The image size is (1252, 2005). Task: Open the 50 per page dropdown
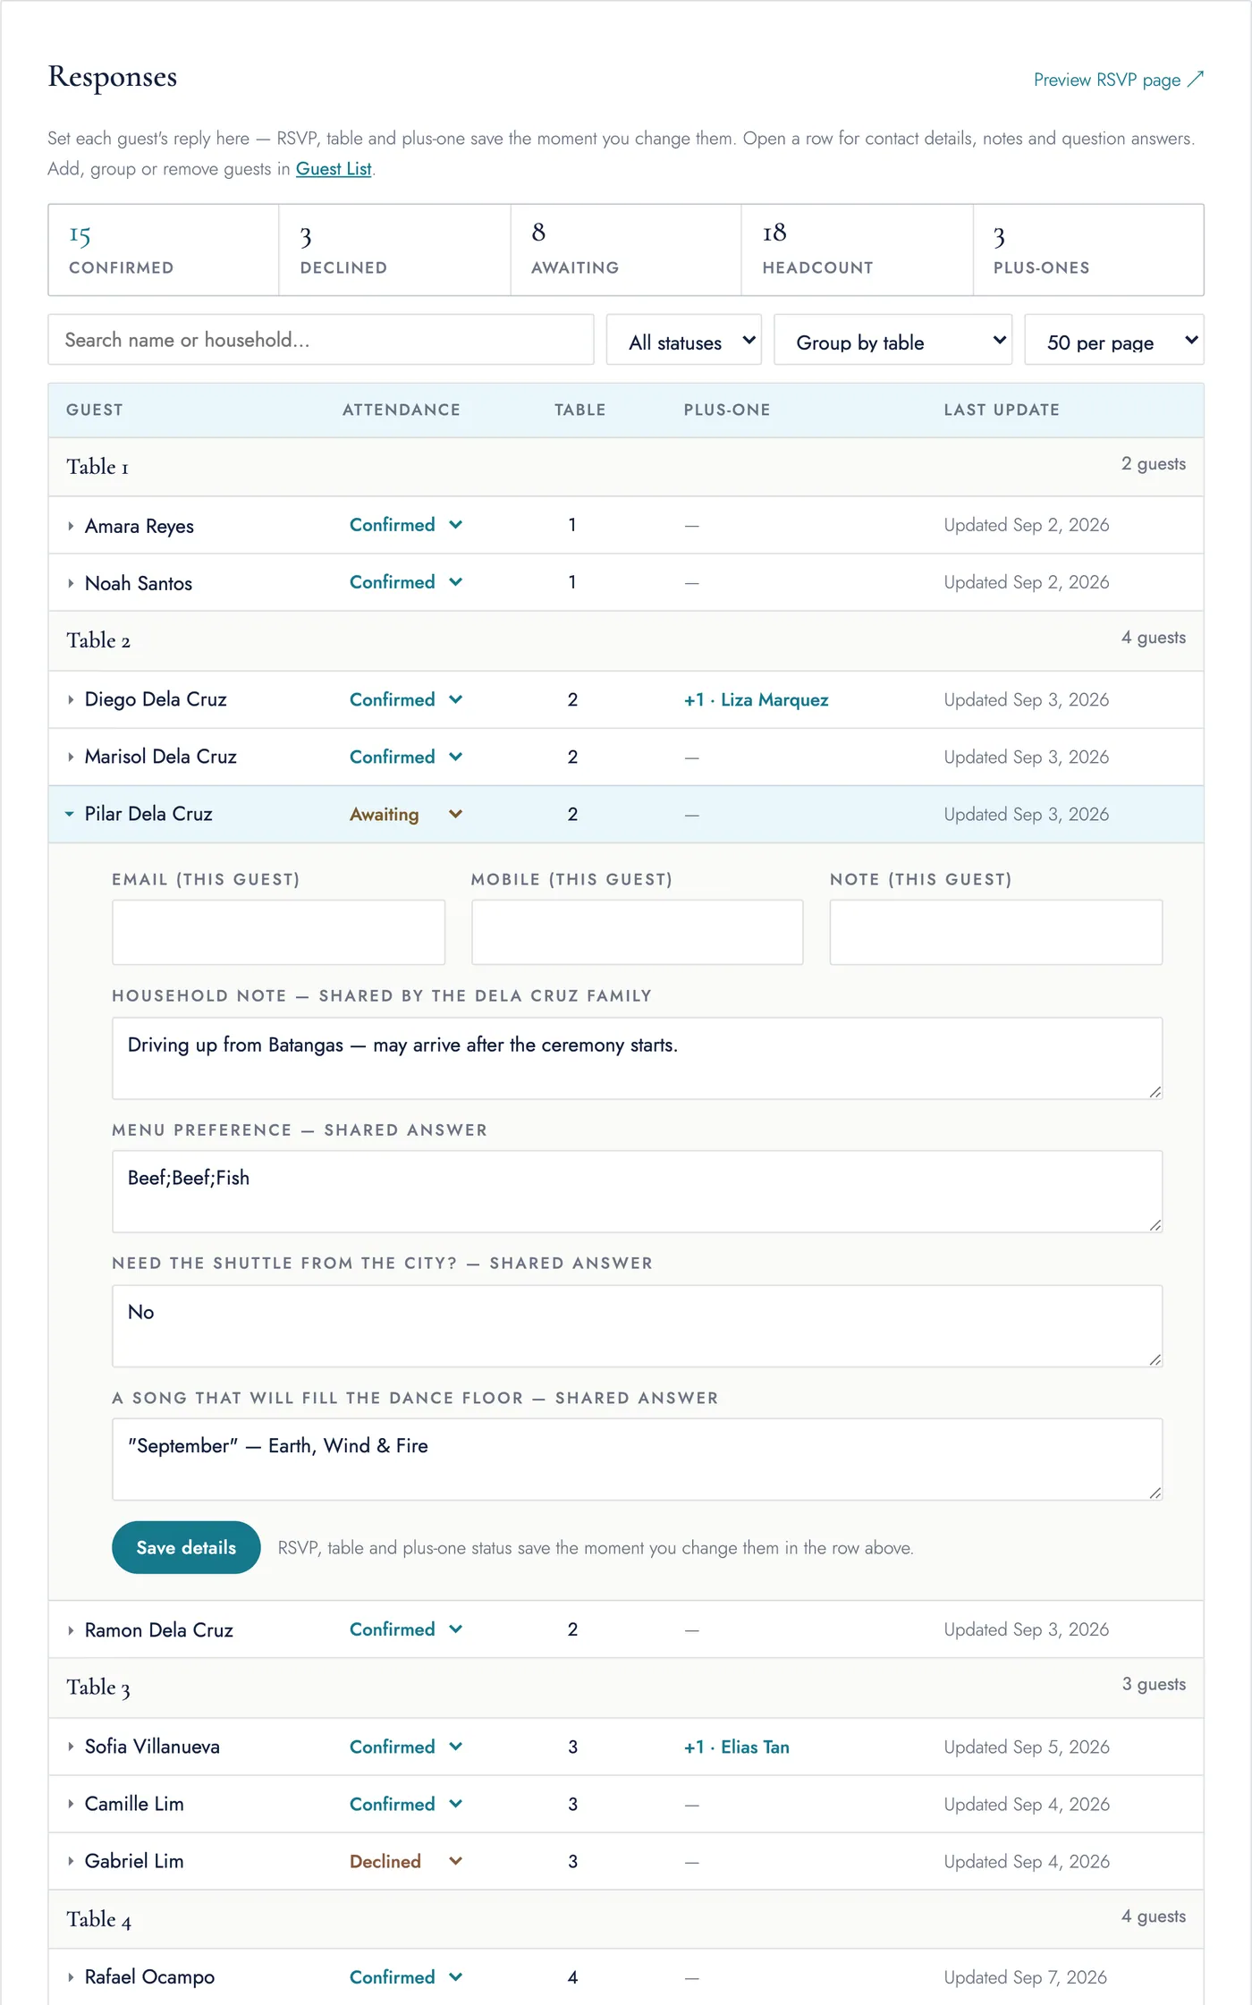[x=1113, y=340]
